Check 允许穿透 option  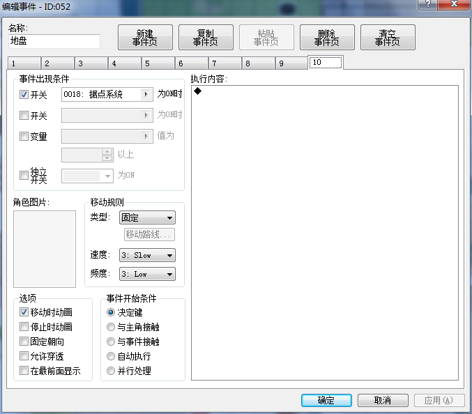coord(24,356)
